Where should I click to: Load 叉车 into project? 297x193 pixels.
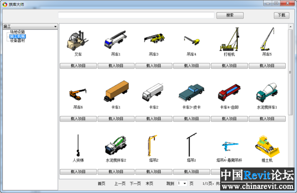(x=78, y=66)
